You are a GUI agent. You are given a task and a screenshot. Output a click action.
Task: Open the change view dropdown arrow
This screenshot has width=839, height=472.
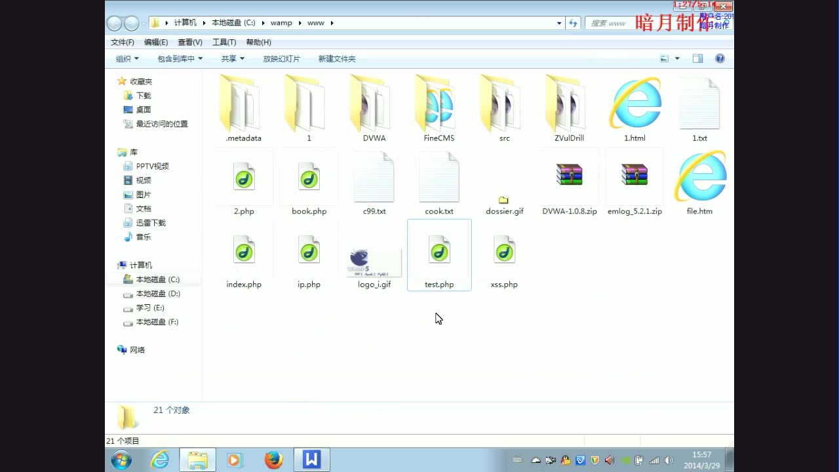coord(677,58)
